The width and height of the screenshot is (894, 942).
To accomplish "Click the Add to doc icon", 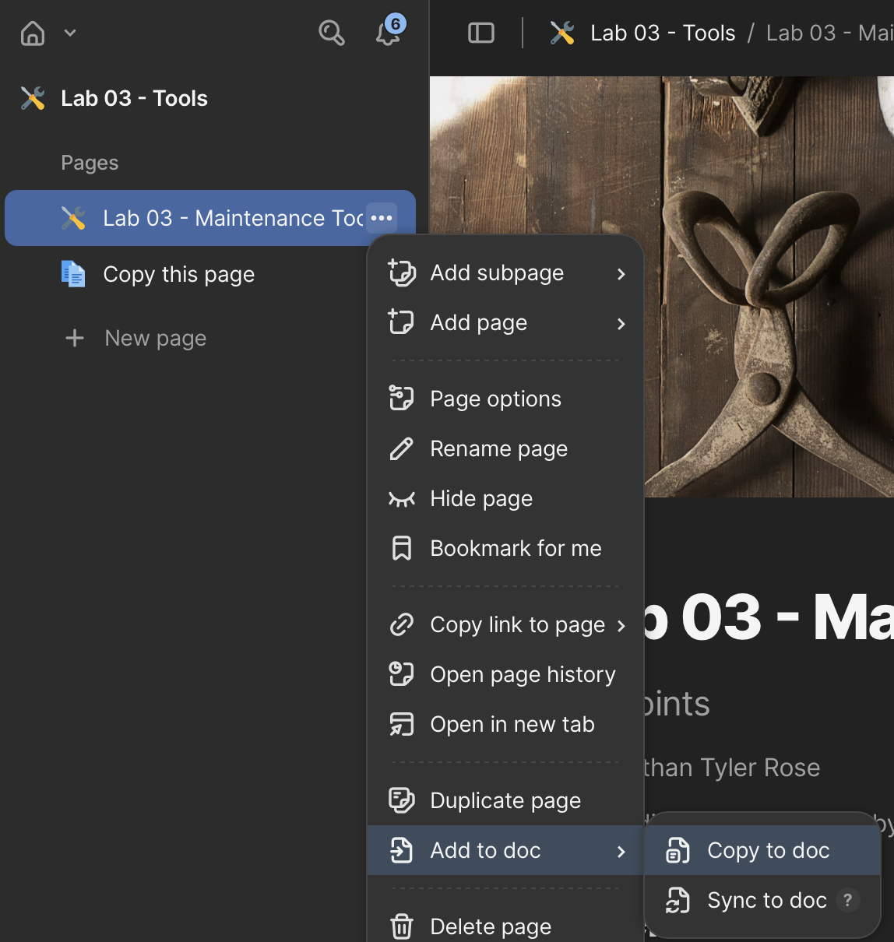I will point(402,850).
